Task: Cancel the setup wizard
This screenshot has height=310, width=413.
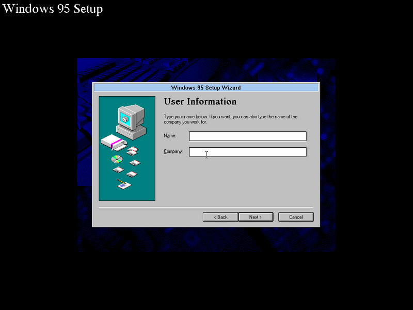Action: click(x=296, y=217)
